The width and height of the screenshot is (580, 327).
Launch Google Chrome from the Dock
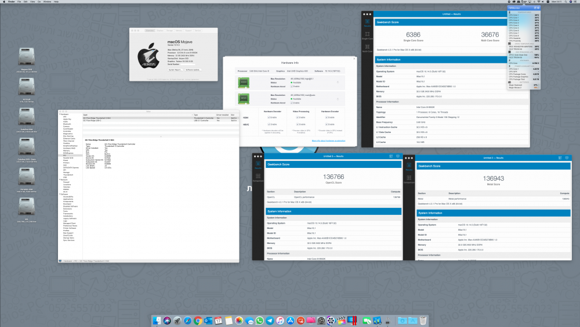(198, 321)
